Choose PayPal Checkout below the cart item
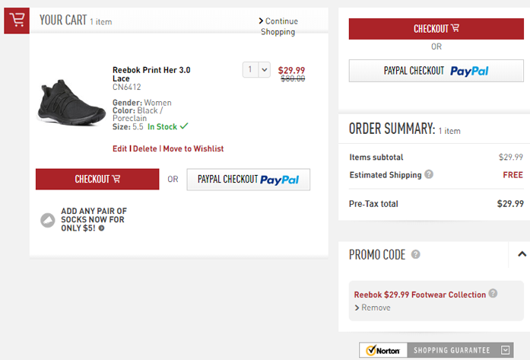 click(x=248, y=180)
